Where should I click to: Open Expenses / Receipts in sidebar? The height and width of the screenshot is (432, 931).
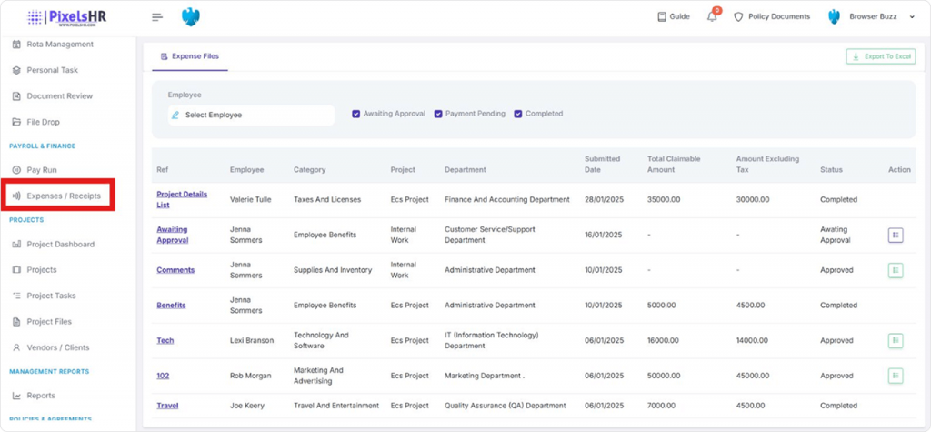[63, 196]
